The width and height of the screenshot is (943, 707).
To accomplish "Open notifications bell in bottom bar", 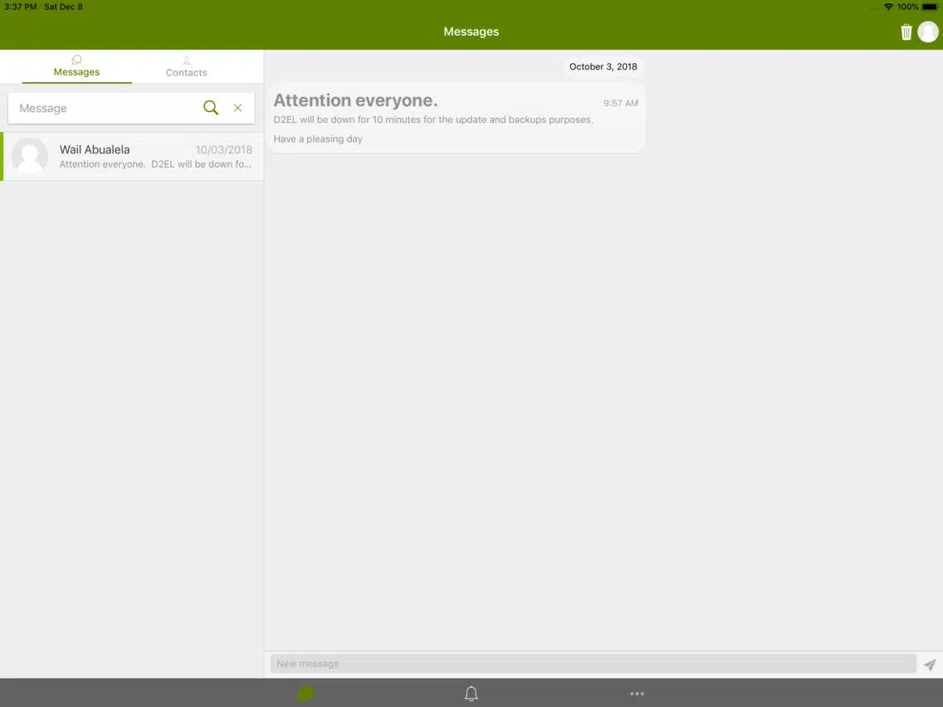I will [x=471, y=693].
